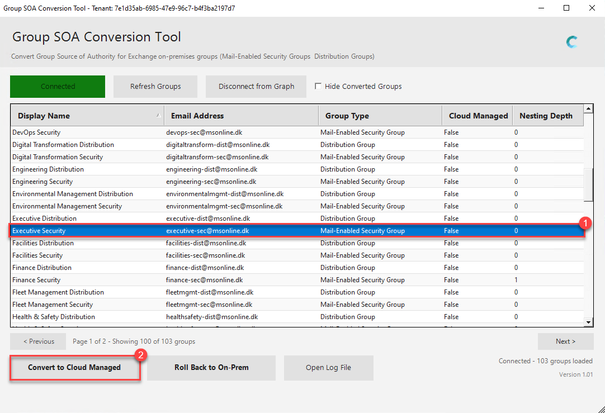Click the loading spinner icon in header
The width and height of the screenshot is (605, 413).
(x=571, y=42)
